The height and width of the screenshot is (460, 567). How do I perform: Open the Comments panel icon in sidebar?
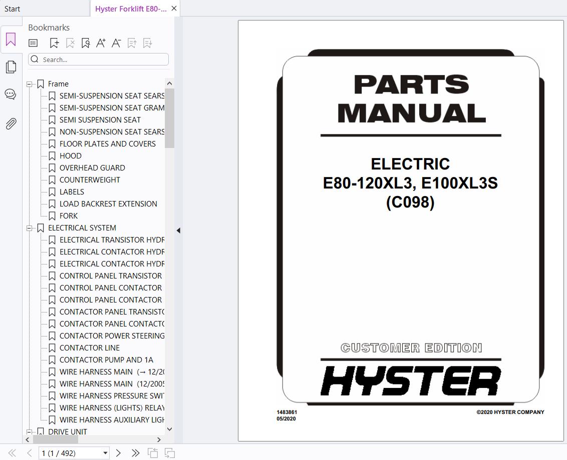pyautogui.click(x=11, y=94)
